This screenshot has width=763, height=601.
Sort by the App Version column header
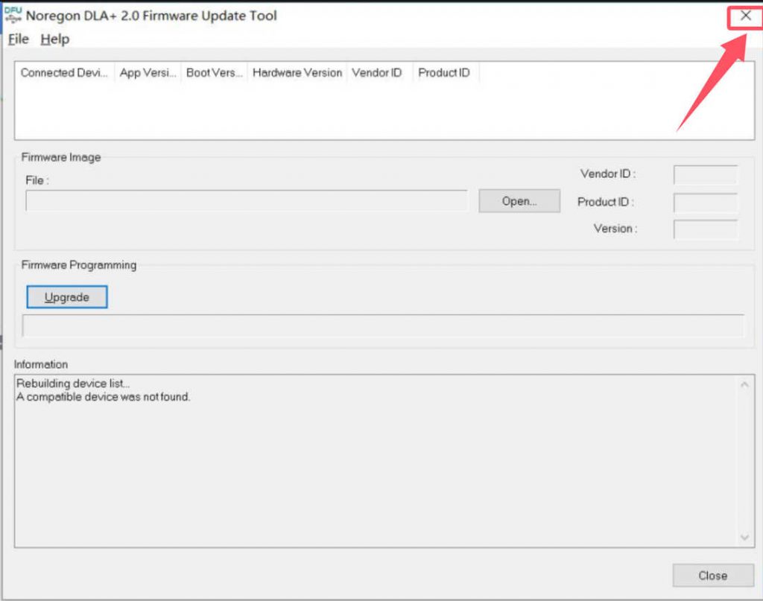click(147, 72)
